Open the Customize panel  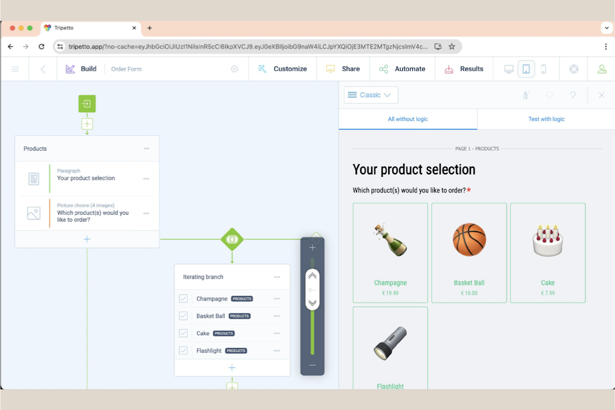[x=283, y=69]
